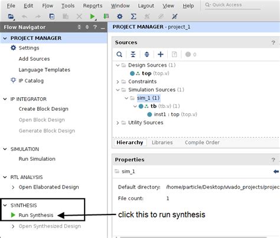Open the Window menu
Image resolution: width=280 pixels, height=238 pixels.
point(120,6)
